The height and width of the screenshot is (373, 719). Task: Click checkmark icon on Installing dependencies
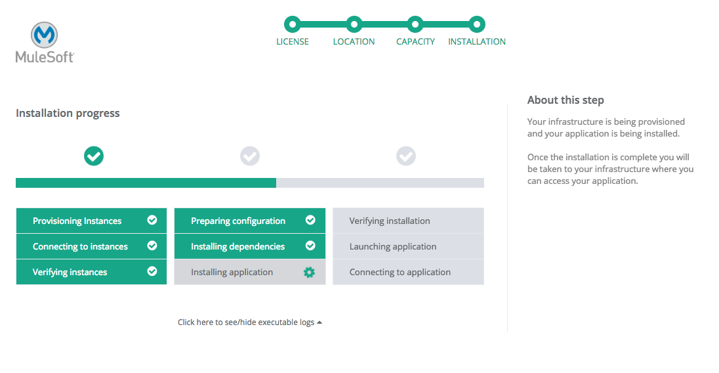point(310,246)
